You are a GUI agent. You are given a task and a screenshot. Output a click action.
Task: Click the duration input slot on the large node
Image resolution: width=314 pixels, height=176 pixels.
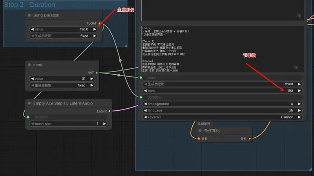pyautogui.click(x=141, y=97)
